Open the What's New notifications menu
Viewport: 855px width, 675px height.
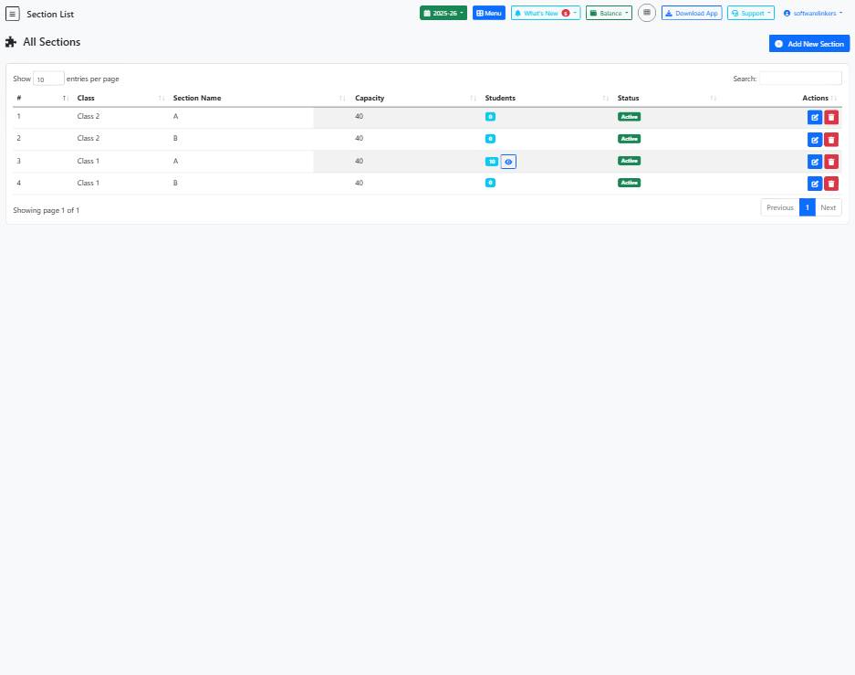click(x=545, y=14)
